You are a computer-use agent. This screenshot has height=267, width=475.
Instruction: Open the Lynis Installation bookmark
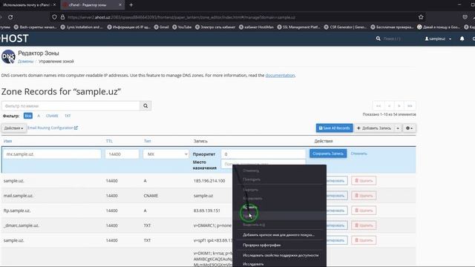click(x=82, y=27)
